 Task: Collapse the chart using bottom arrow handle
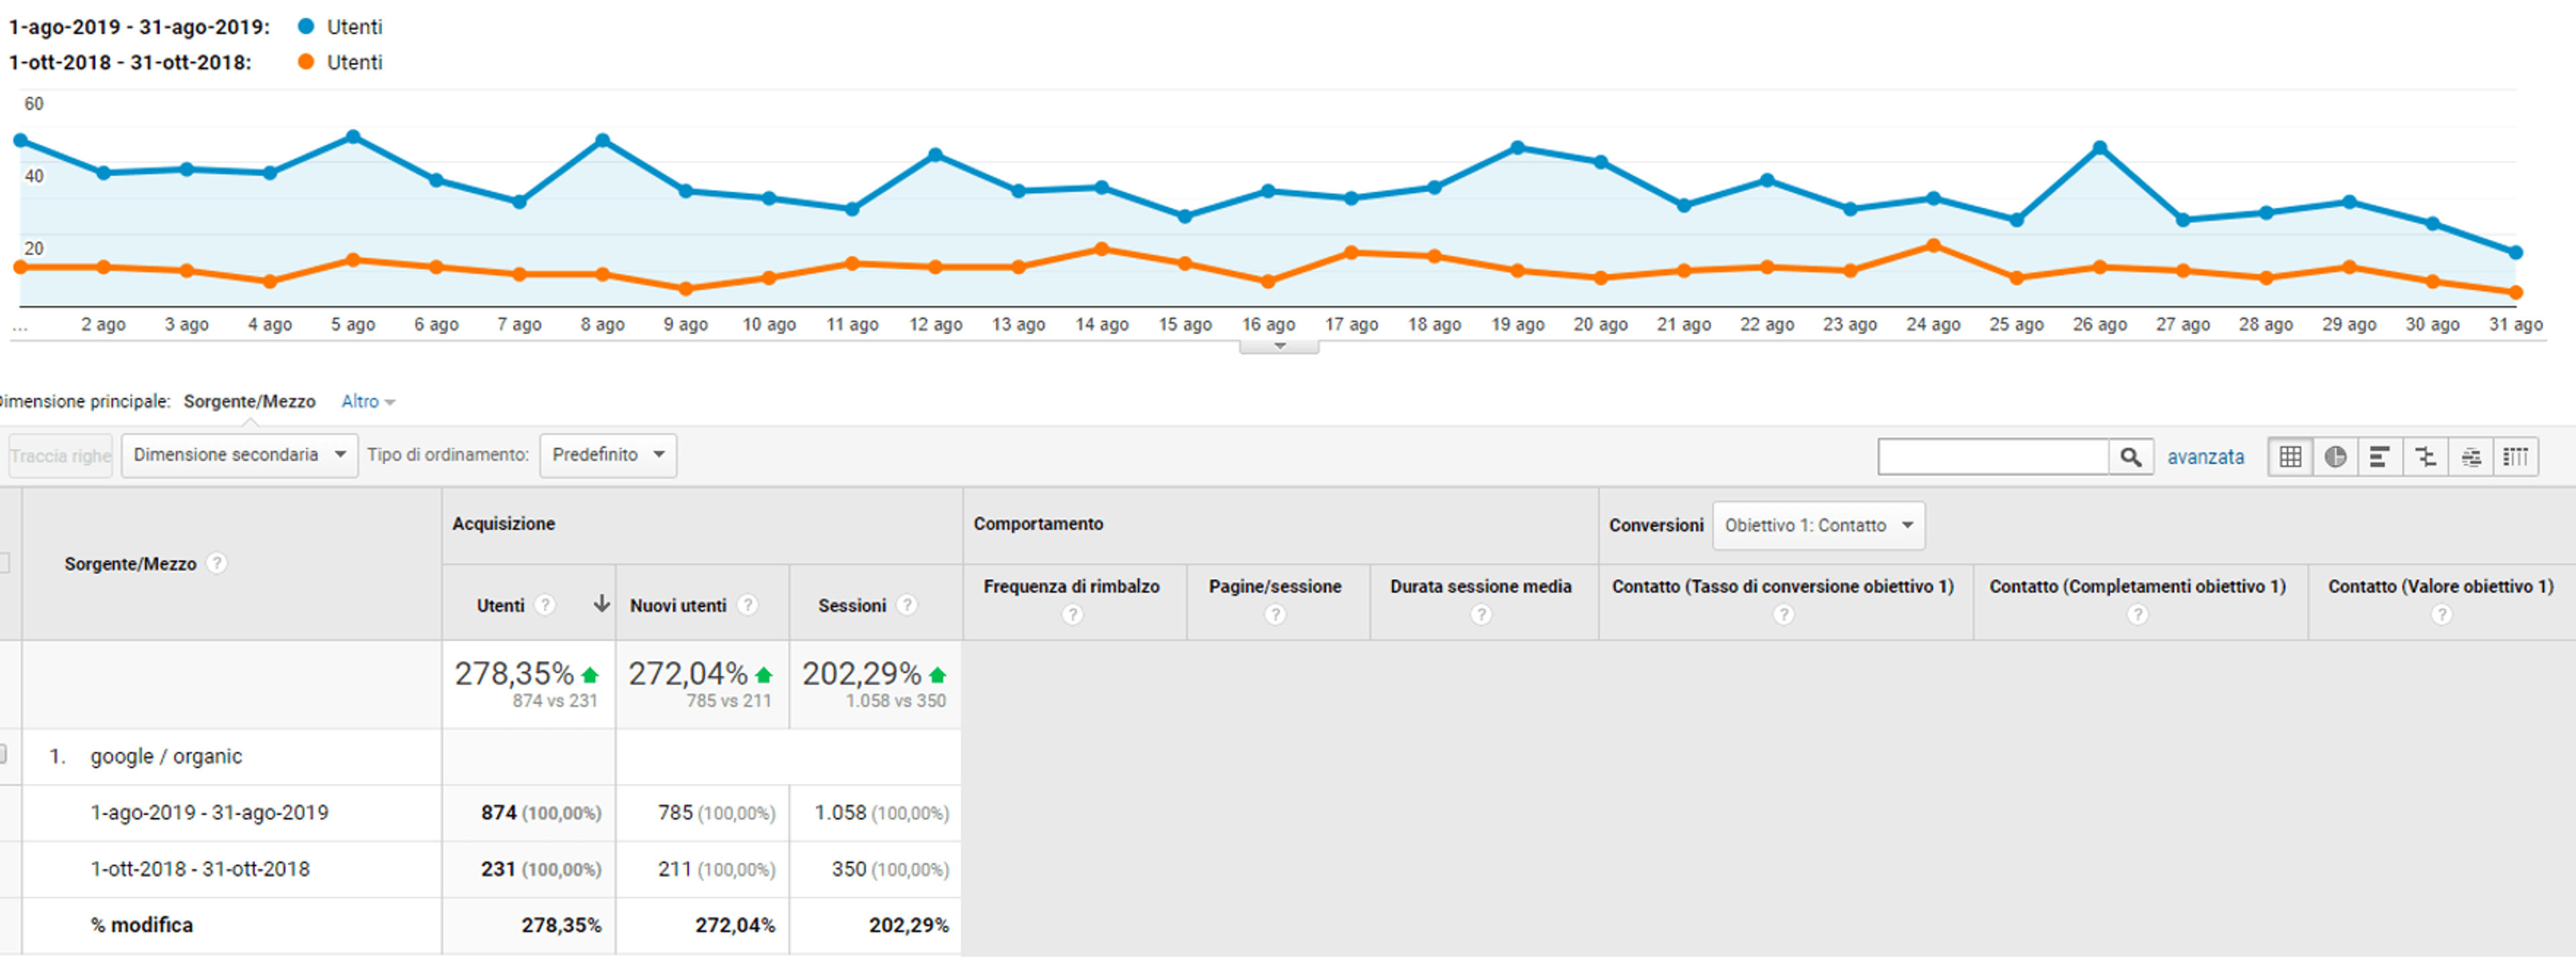coord(1279,347)
